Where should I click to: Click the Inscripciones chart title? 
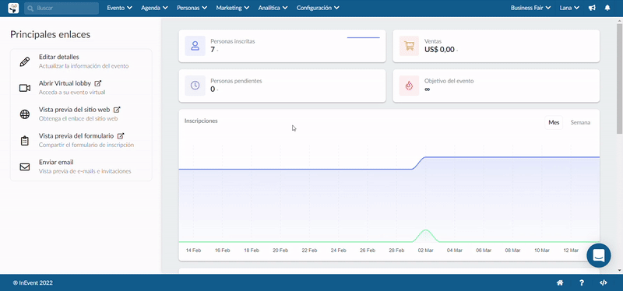pos(201,121)
